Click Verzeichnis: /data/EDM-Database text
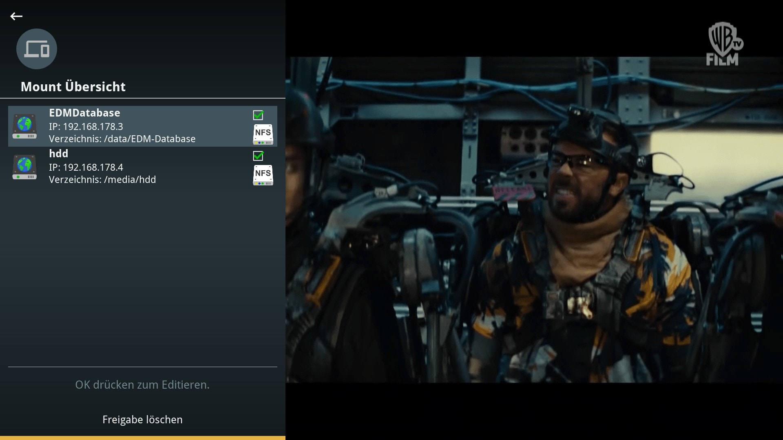This screenshot has width=783, height=440. tap(122, 139)
